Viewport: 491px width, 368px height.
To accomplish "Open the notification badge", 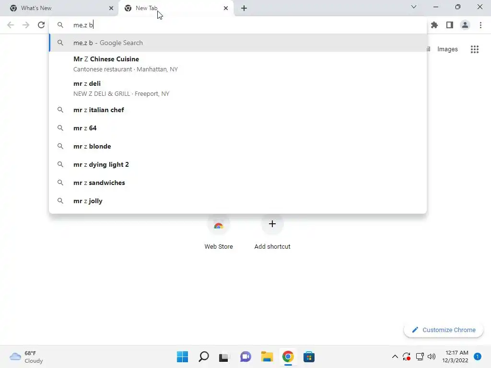I will point(478,356).
